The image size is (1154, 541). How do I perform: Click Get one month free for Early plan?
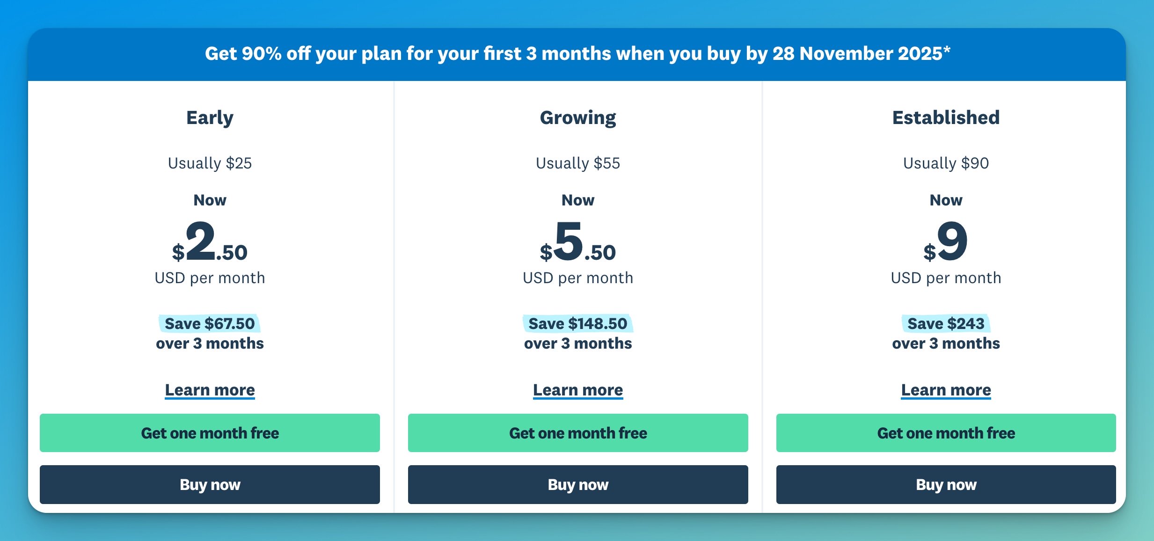(210, 433)
